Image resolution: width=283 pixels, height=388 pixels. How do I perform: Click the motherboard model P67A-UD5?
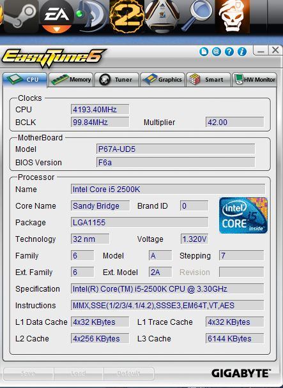coord(176,149)
